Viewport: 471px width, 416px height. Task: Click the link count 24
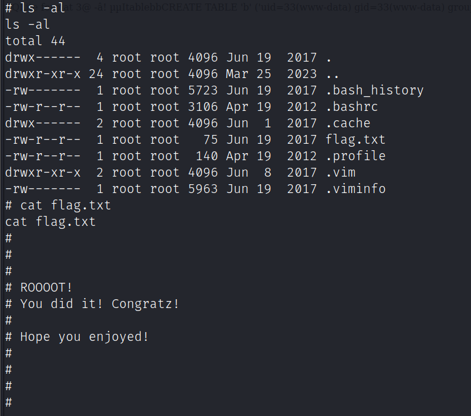pos(96,74)
